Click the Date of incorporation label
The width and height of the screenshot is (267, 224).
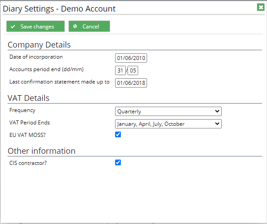[36, 57]
